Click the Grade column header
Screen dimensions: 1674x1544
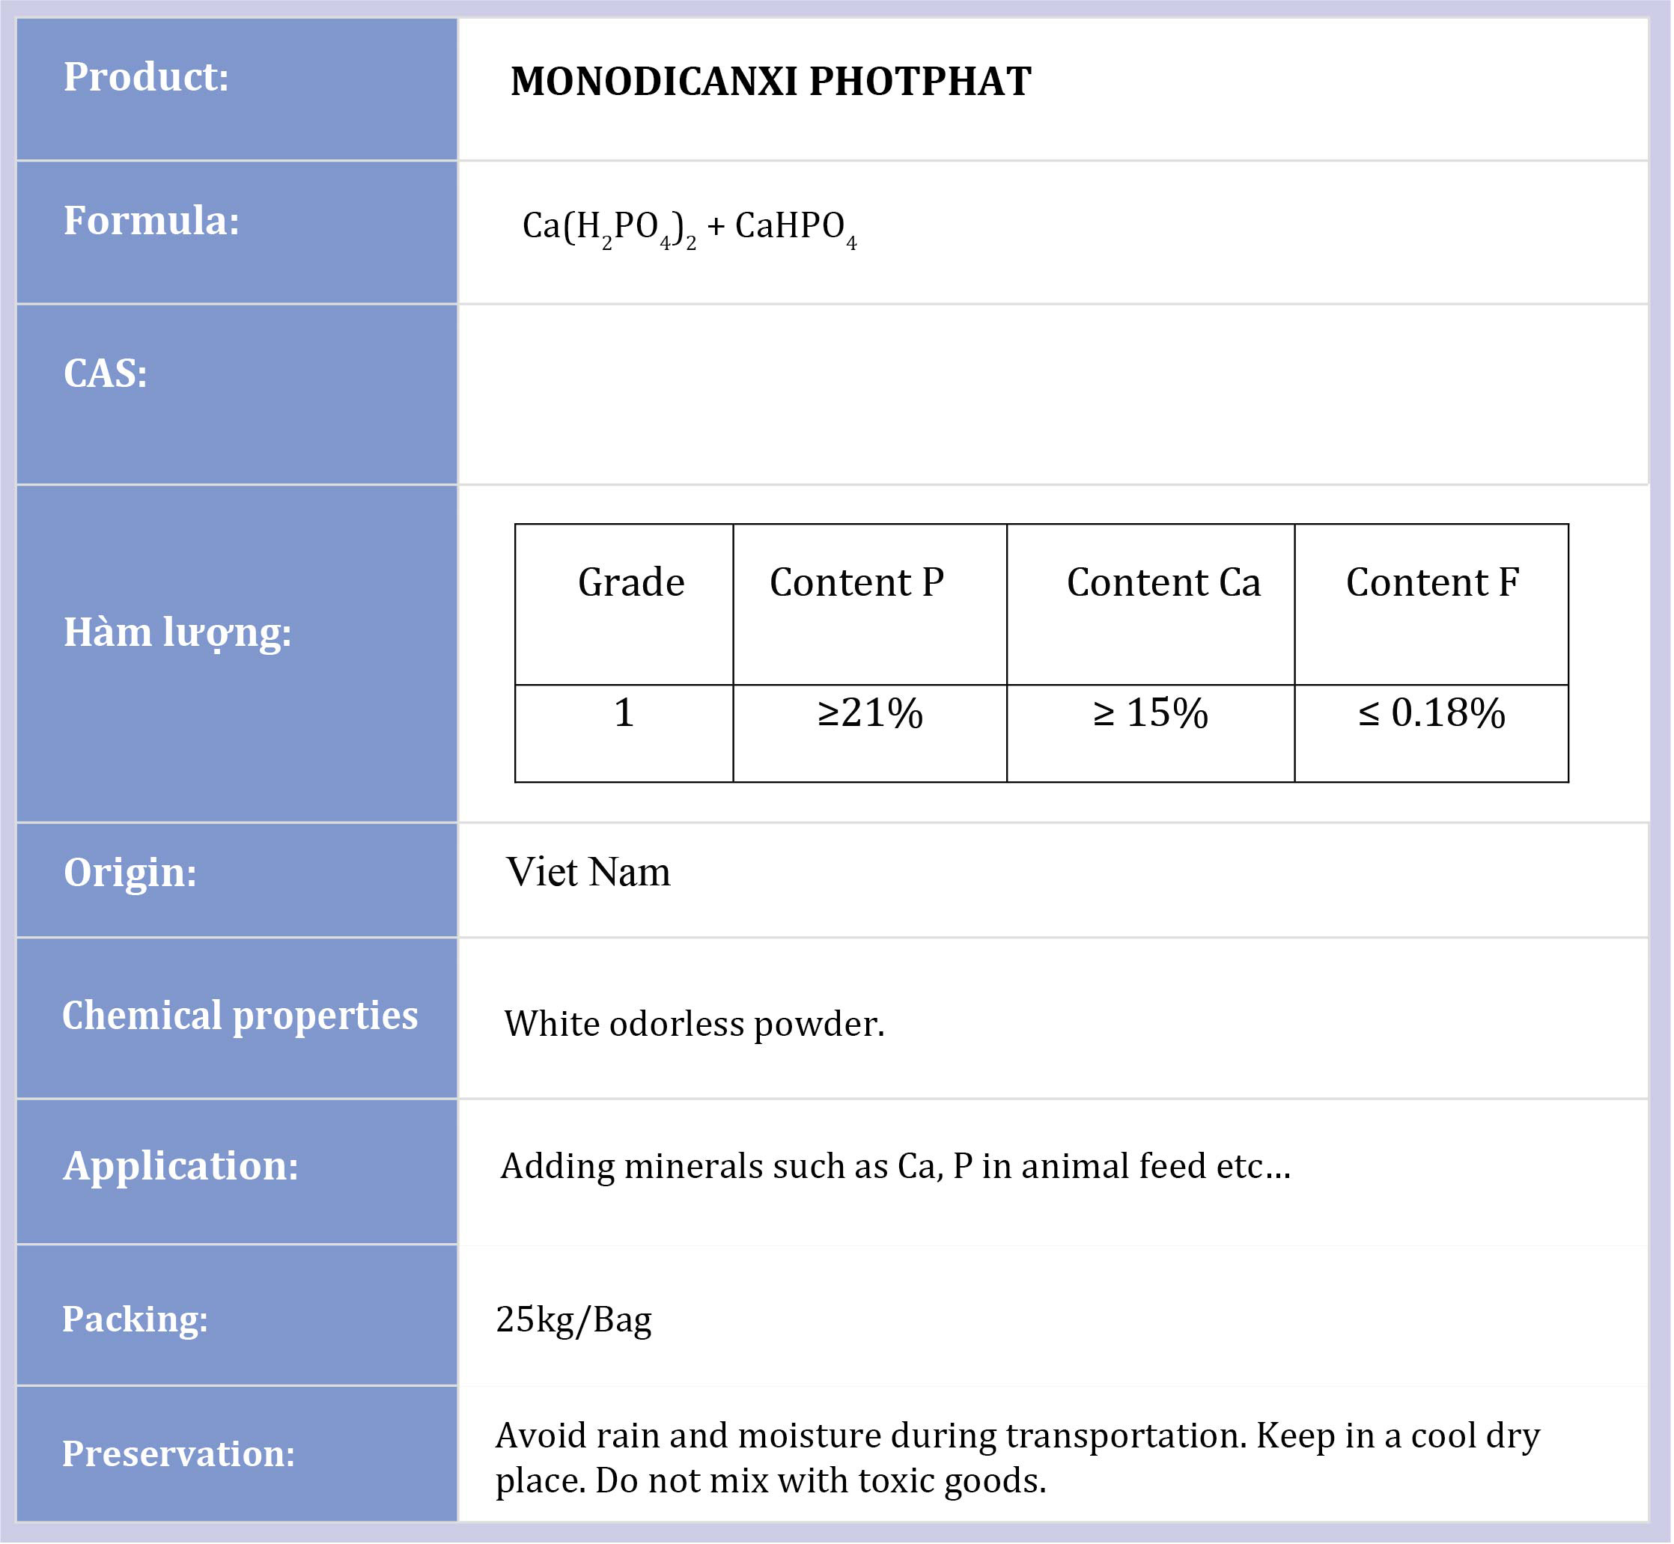(x=631, y=582)
